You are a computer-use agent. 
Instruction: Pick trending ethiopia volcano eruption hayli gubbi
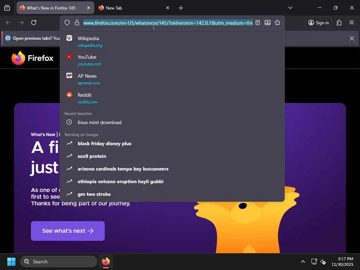[172, 181]
